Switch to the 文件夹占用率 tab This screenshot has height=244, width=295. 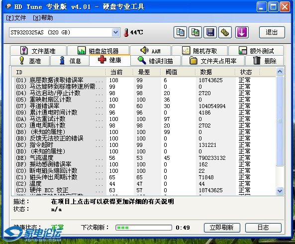pyautogui.click(x=213, y=61)
